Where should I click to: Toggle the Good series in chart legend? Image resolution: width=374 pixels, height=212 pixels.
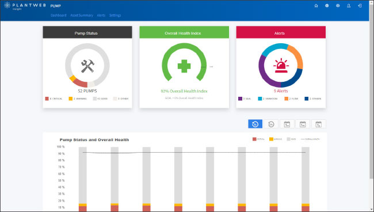(291, 139)
